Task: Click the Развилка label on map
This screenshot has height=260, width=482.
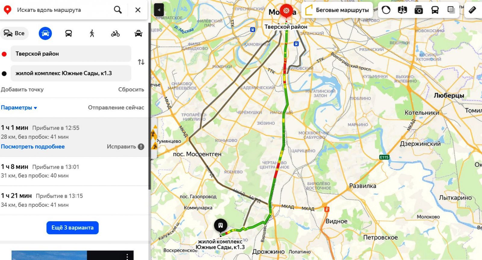Action: click(x=363, y=186)
